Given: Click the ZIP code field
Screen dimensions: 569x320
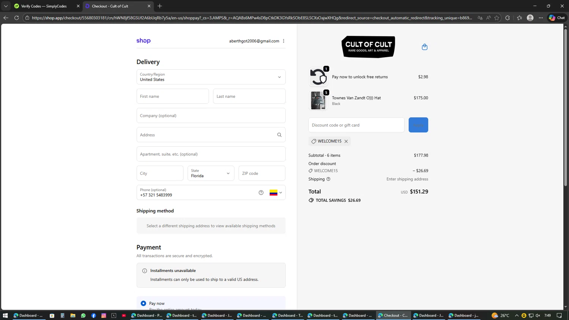Looking at the screenshot, I should click(262, 173).
